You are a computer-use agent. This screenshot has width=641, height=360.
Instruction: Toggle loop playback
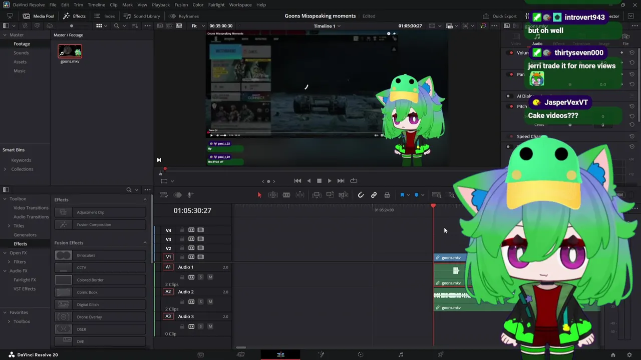(354, 181)
